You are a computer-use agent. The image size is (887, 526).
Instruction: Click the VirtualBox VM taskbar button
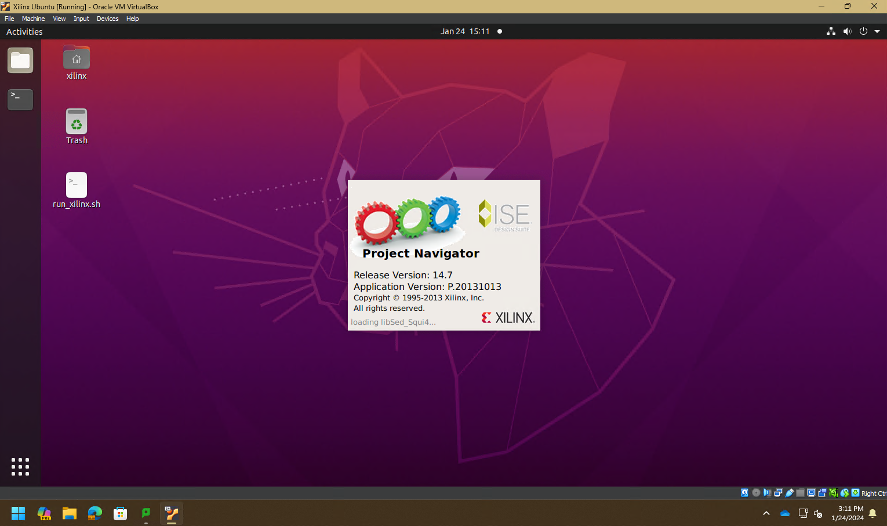pyautogui.click(x=172, y=513)
